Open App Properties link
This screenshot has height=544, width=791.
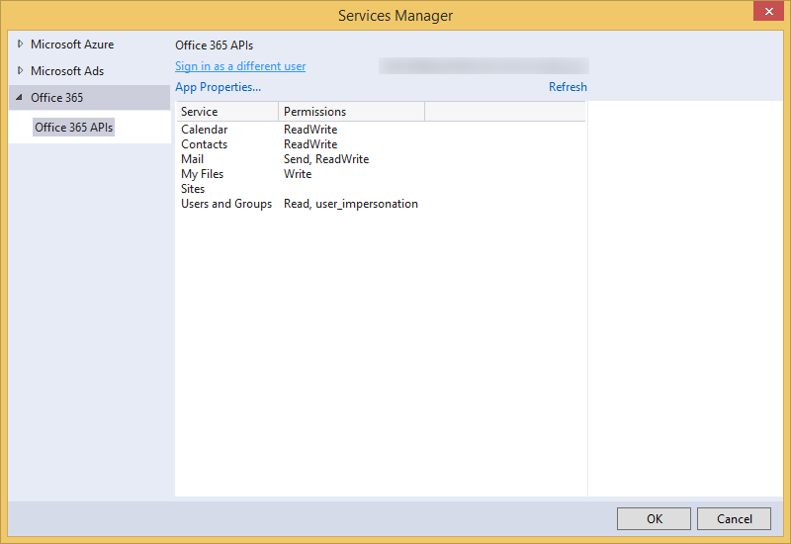coord(218,87)
